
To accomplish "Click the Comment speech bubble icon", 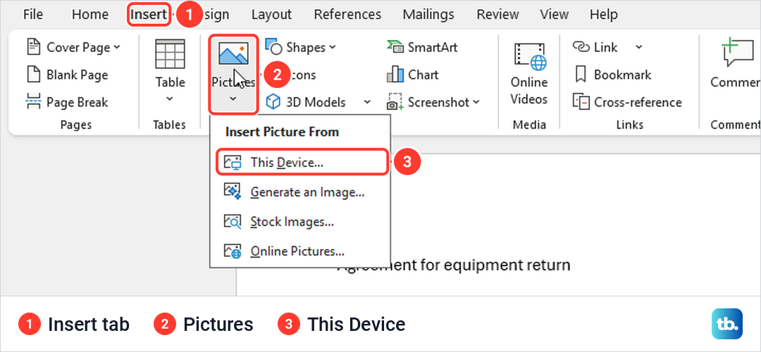I will point(738,54).
